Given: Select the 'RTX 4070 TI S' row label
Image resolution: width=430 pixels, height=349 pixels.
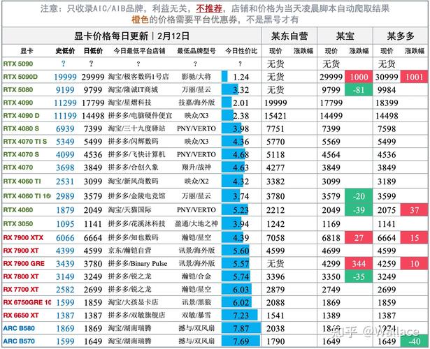Looking at the screenshot, I should point(25,141).
